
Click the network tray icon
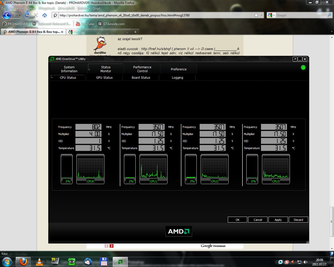pos(299,262)
